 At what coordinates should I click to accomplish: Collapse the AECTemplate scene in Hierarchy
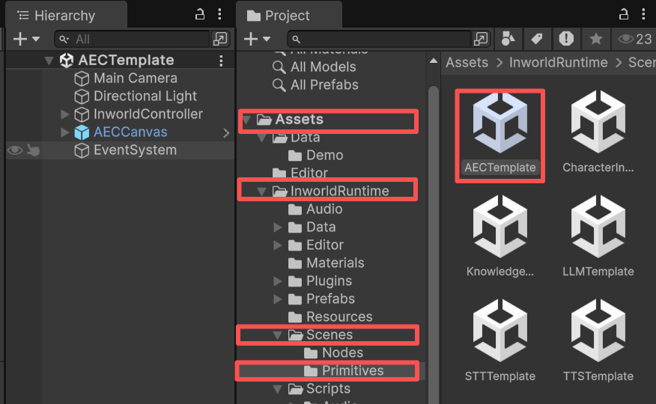49,61
